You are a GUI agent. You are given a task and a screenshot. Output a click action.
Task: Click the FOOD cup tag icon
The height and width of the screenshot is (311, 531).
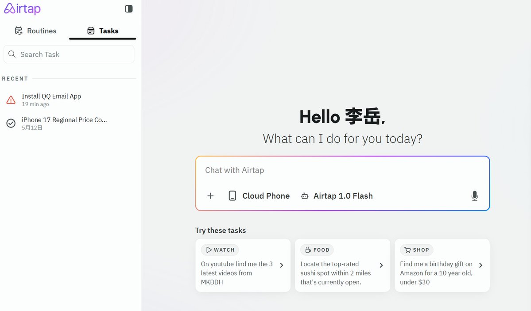click(x=308, y=250)
